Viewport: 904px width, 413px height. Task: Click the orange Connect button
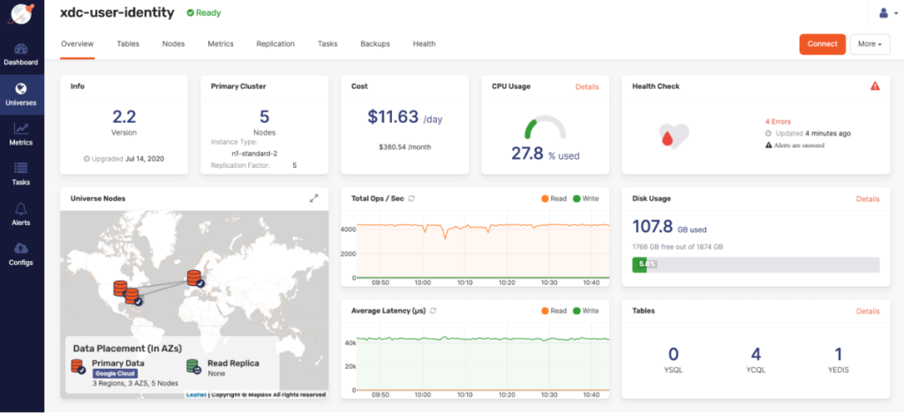tap(822, 44)
